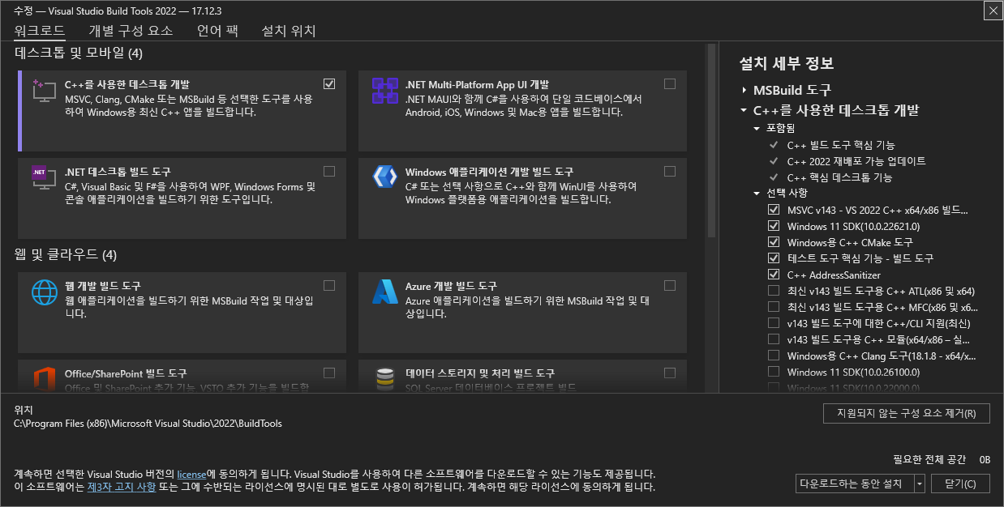Click the 필요한 전체 공간 label

tap(929, 459)
